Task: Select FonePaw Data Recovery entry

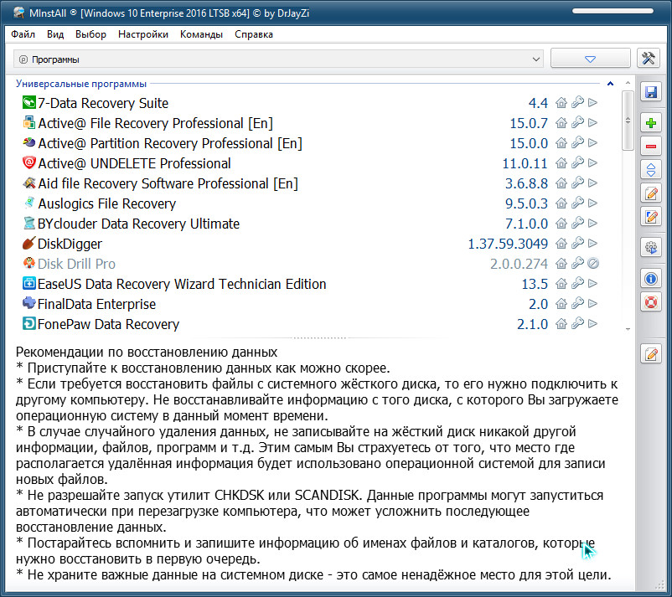Action: [109, 324]
